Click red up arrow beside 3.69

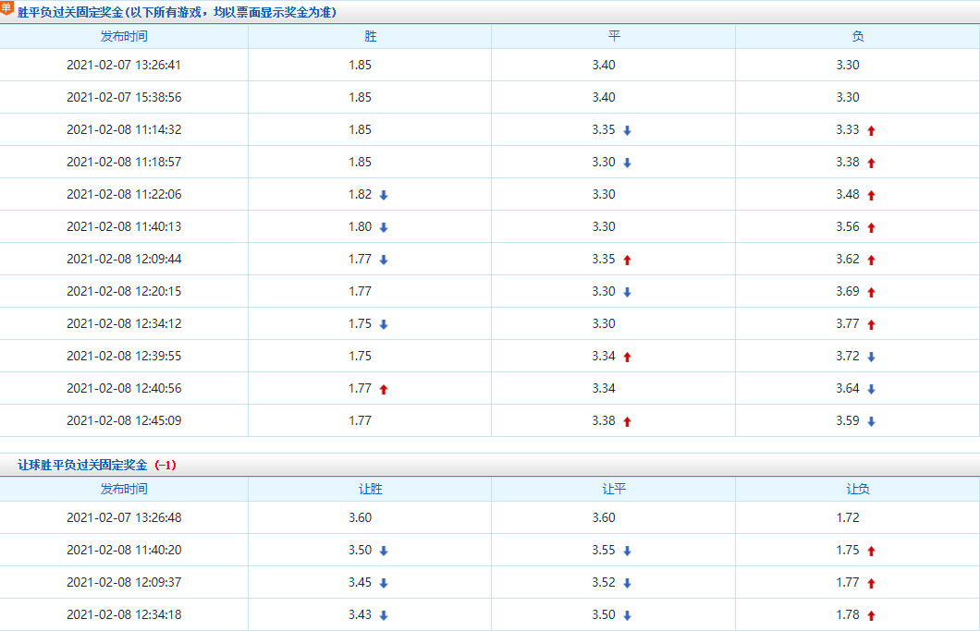pyautogui.click(x=871, y=292)
